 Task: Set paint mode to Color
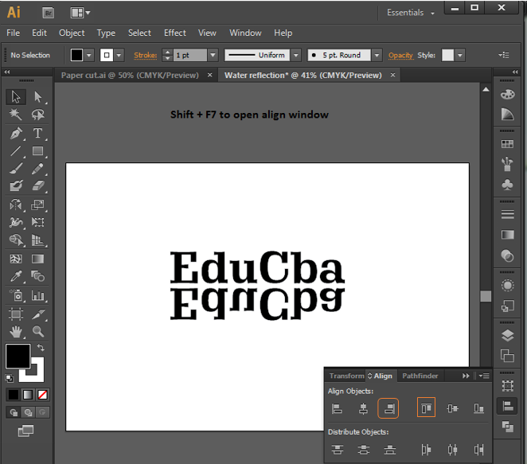click(14, 395)
